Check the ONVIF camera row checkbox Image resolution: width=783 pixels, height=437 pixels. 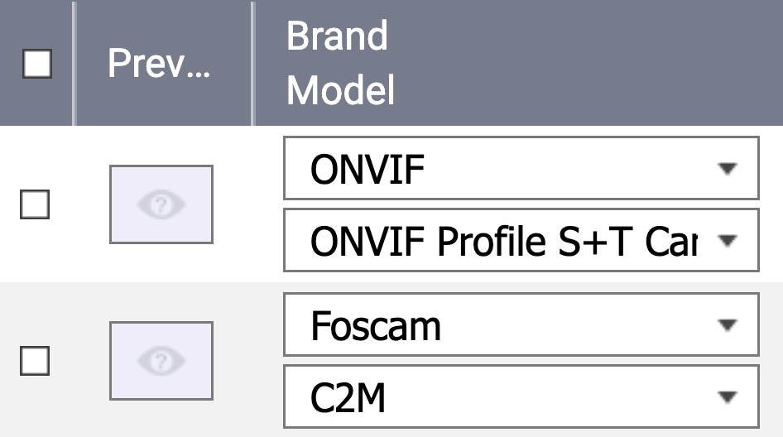click(x=35, y=204)
